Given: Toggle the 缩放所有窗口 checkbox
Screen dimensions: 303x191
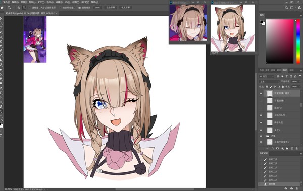Looking at the screenshot, I should coord(60,8).
